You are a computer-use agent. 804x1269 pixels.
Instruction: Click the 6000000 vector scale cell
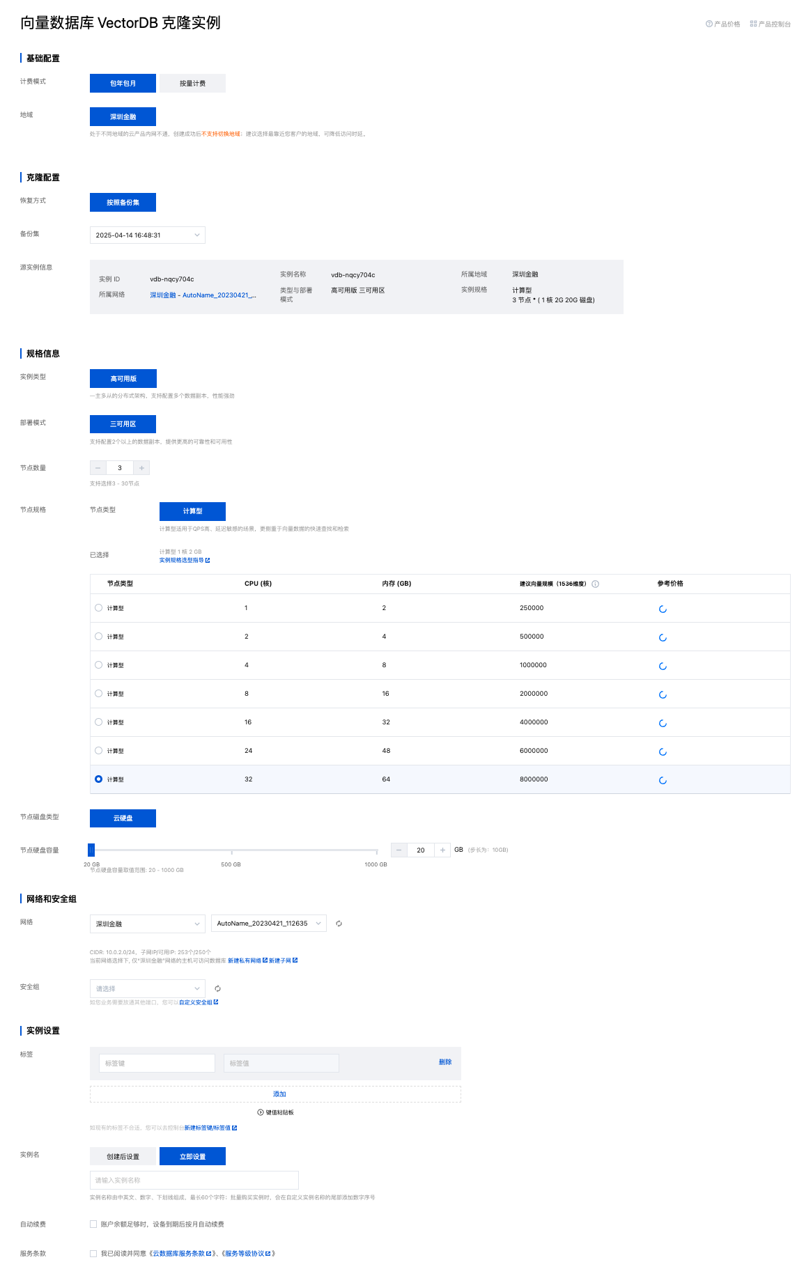tap(534, 751)
